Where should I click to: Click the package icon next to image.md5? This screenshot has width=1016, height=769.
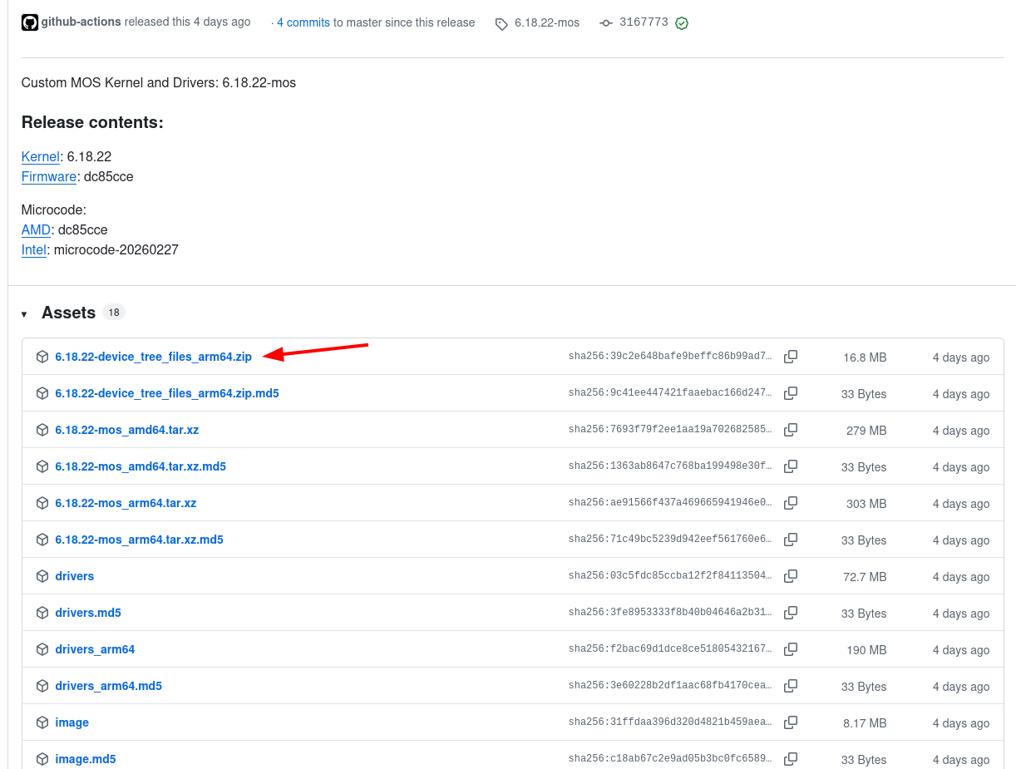pyautogui.click(x=42, y=759)
